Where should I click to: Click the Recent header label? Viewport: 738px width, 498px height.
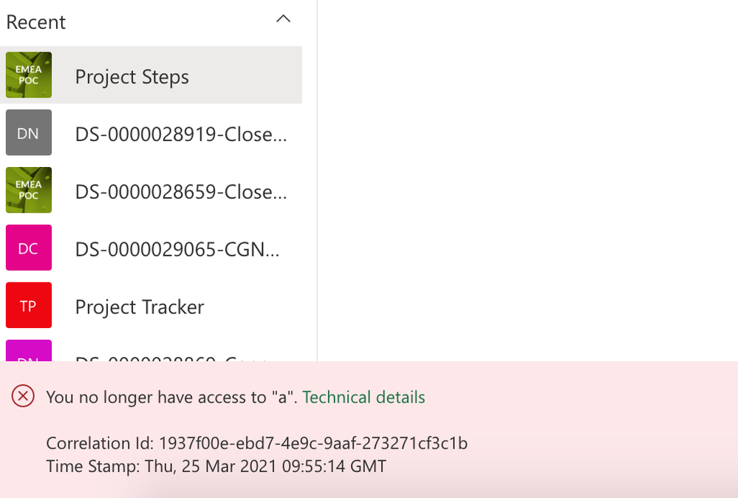click(x=35, y=22)
